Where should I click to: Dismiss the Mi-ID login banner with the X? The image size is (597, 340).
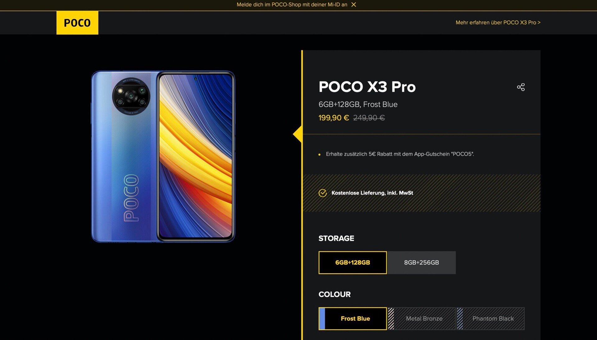[354, 5]
